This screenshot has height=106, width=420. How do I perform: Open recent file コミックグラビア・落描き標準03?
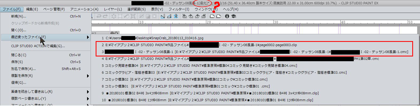tap(255, 73)
